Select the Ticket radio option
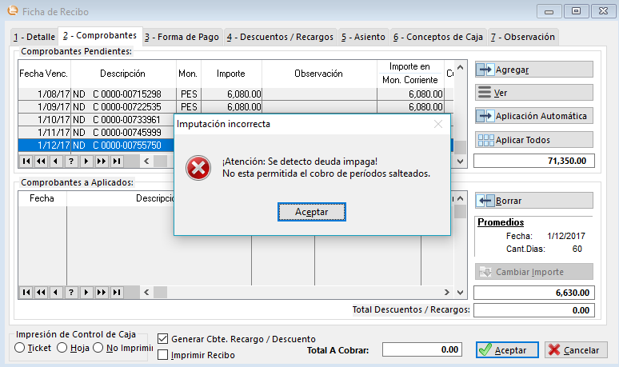 pos(20,348)
